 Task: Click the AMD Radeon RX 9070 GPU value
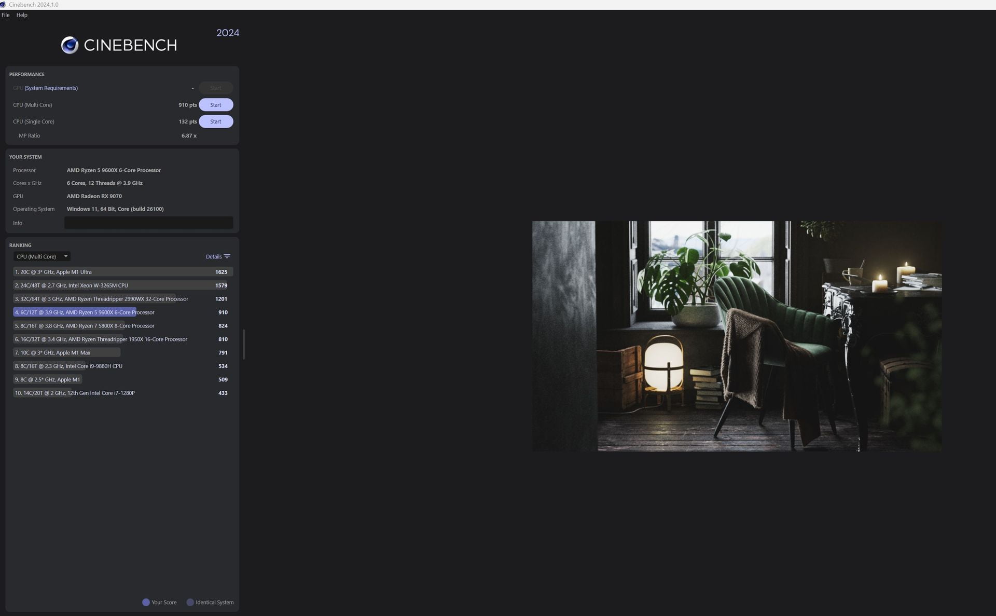pyautogui.click(x=94, y=196)
